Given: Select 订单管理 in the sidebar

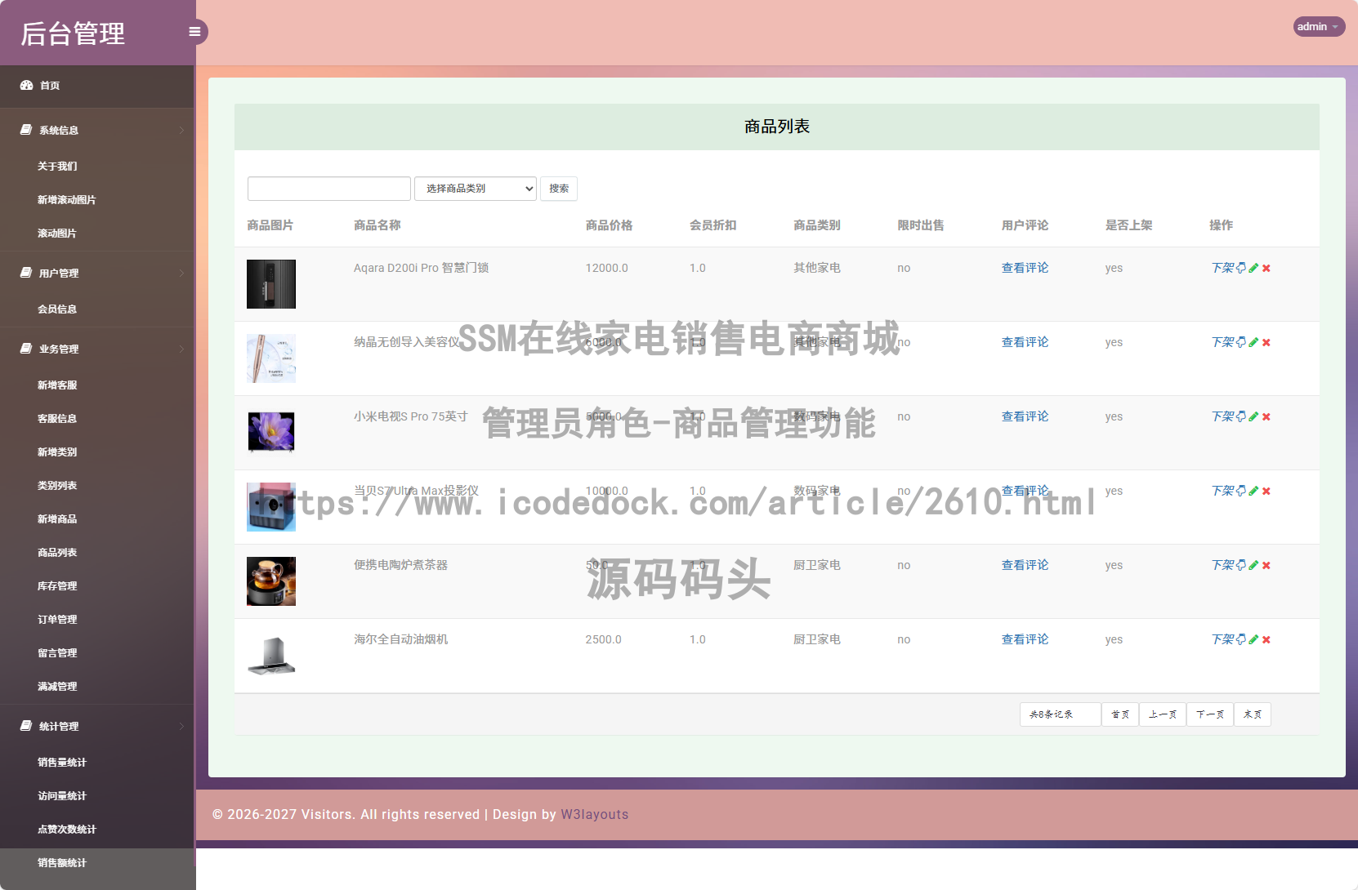Looking at the screenshot, I should [57, 619].
